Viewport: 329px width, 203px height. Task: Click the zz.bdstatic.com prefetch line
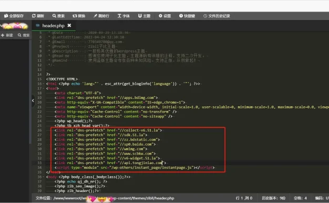point(107,139)
